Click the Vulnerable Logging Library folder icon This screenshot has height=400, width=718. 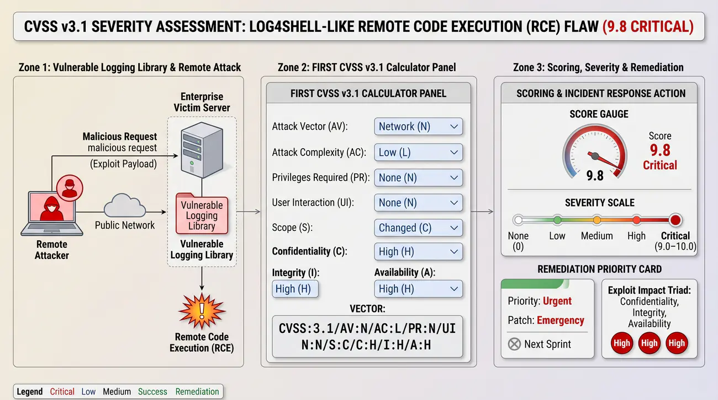click(x=202, y=213)
